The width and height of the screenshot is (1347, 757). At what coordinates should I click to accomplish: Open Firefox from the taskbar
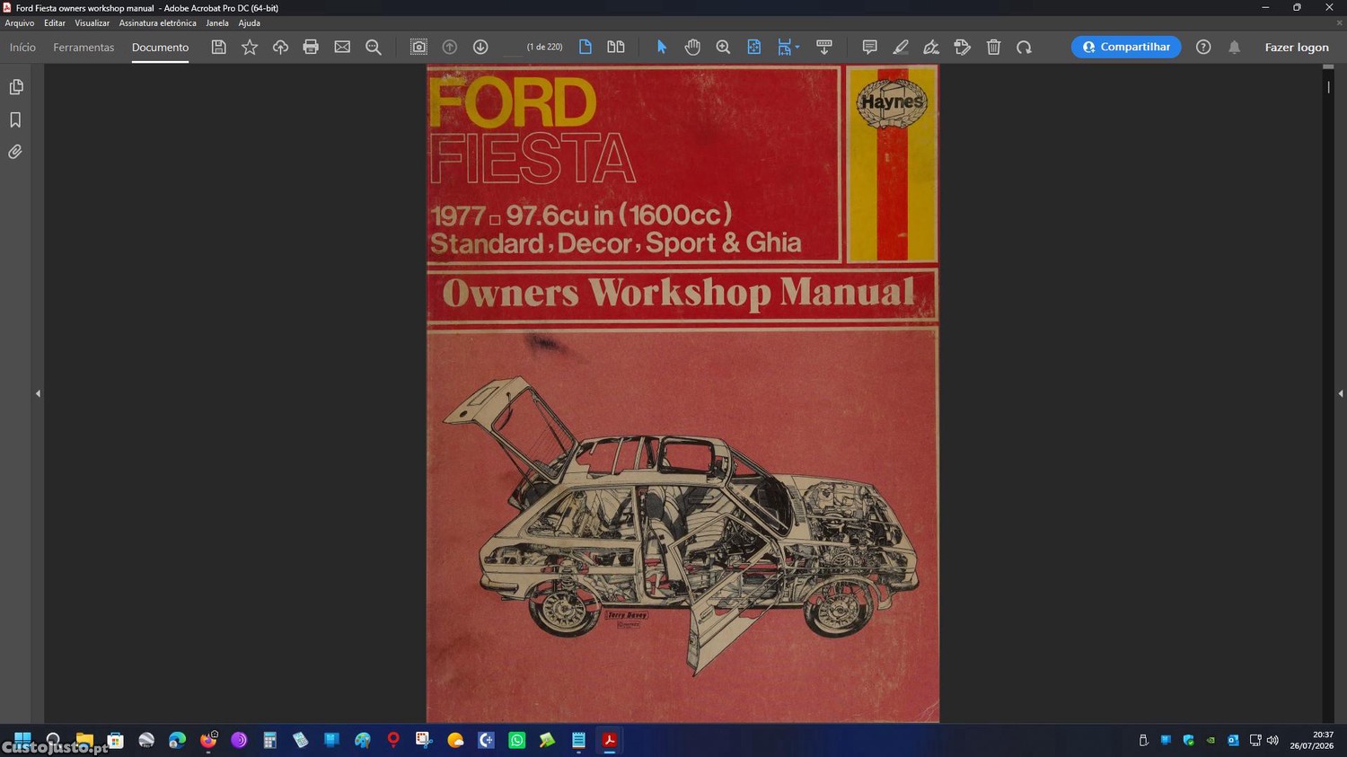pos(208,740)
